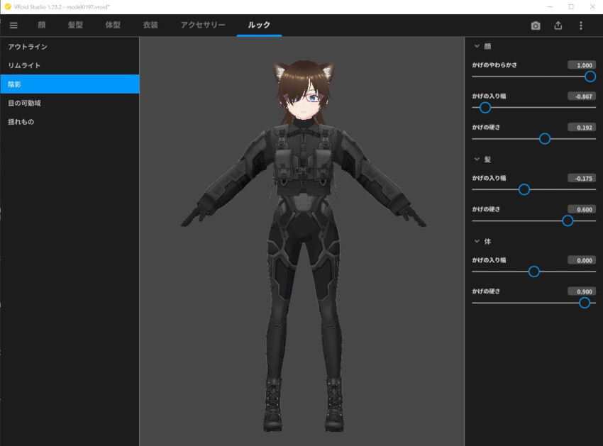
Task: Collapse the 髪 shading section
Action: pyautogui.click(x=477, y=160)
